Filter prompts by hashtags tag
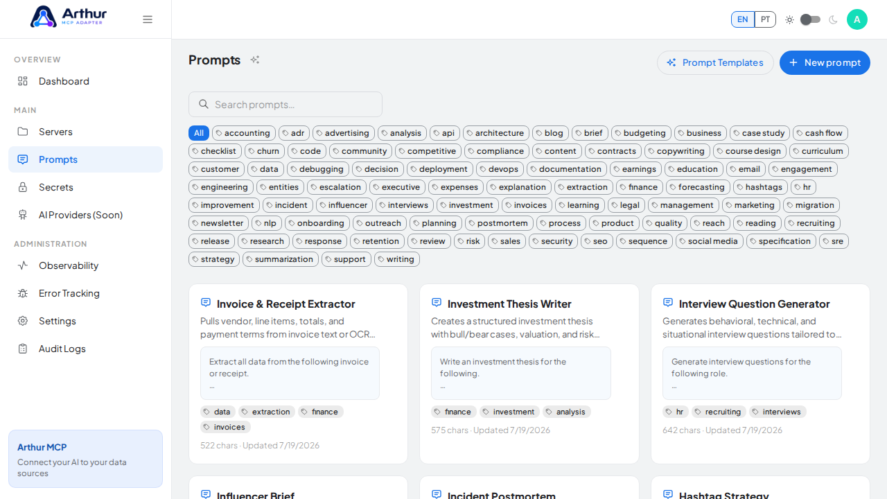The height and width of the screenshot is (499, 887). [x=760, y=187]
